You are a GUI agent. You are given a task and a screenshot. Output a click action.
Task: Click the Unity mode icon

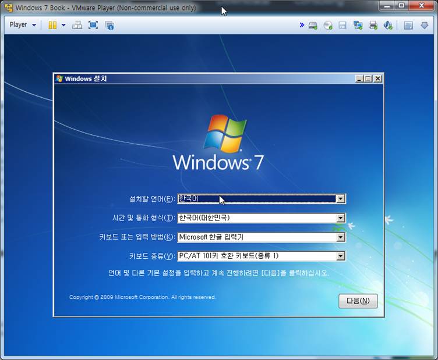pyautogui.click(x=110, y=26)
